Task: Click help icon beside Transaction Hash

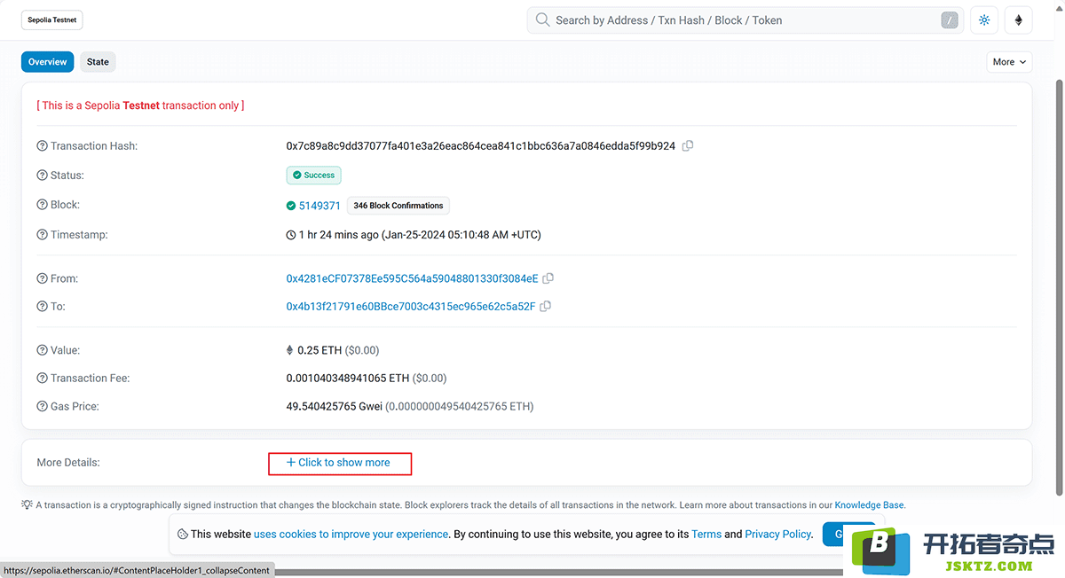Action: point(42,146)
